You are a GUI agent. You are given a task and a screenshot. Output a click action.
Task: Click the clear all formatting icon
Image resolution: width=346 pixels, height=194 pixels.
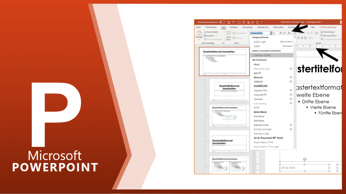coord(289,33)
